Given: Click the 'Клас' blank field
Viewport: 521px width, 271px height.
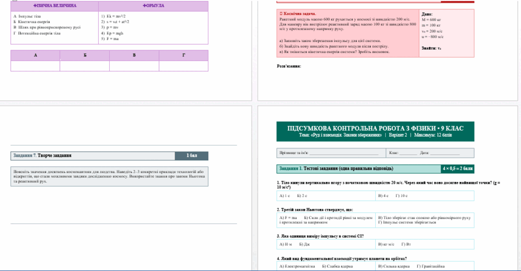Looking at the screenshot, I should pos(408,153).
